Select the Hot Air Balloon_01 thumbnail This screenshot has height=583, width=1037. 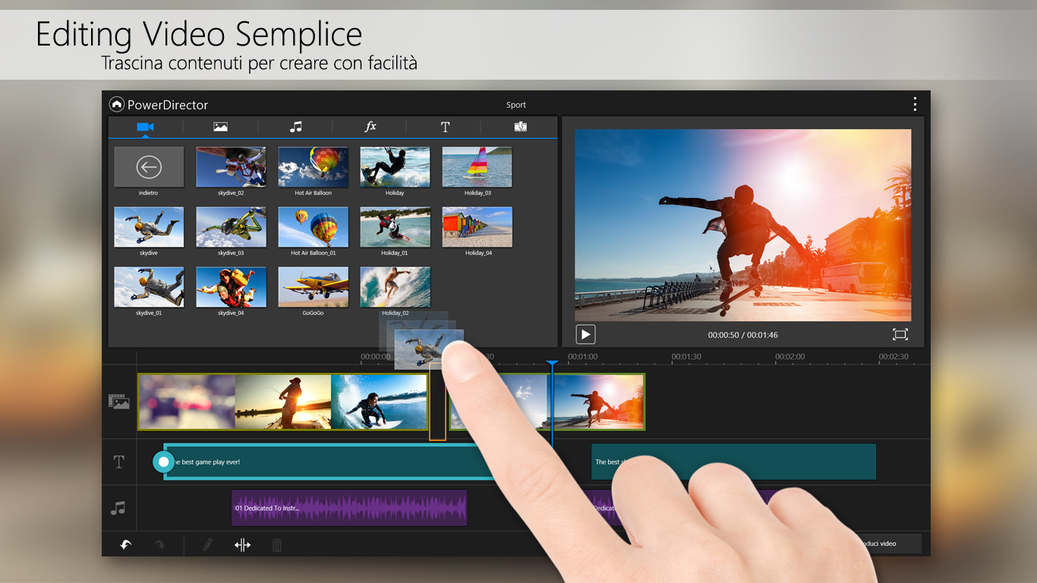[x=313, y=227]
